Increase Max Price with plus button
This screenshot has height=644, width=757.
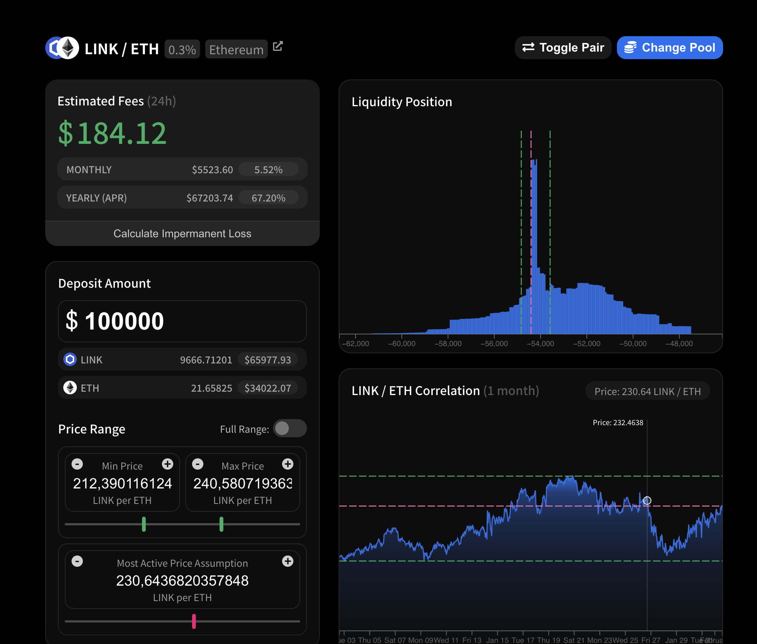[288, 464]
